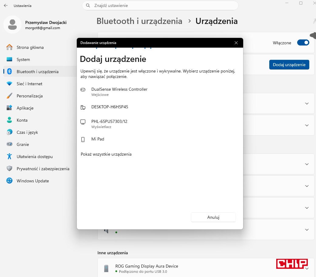This screenshot has height=277, width=316.
Task: Click the Znajdź ustawienie search field
Action: 160,5
